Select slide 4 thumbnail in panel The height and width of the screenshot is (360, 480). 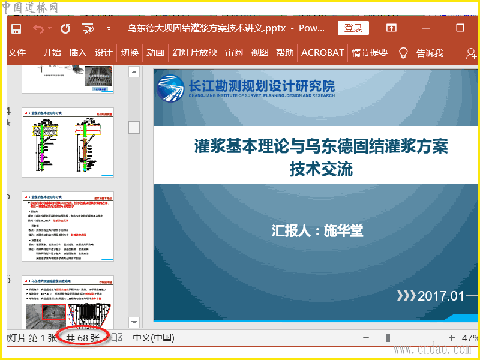[x=68, y=142]
